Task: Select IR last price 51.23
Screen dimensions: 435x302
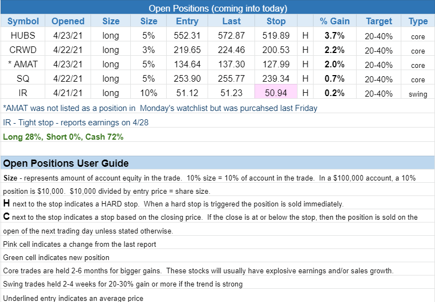Action: 231,93
